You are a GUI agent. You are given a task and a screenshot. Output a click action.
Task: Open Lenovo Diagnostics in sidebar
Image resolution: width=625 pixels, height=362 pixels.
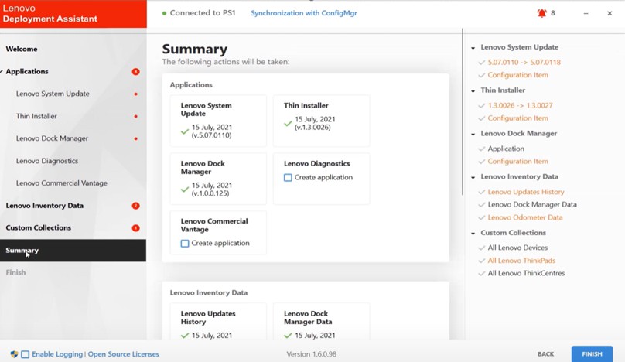(47, 161)
